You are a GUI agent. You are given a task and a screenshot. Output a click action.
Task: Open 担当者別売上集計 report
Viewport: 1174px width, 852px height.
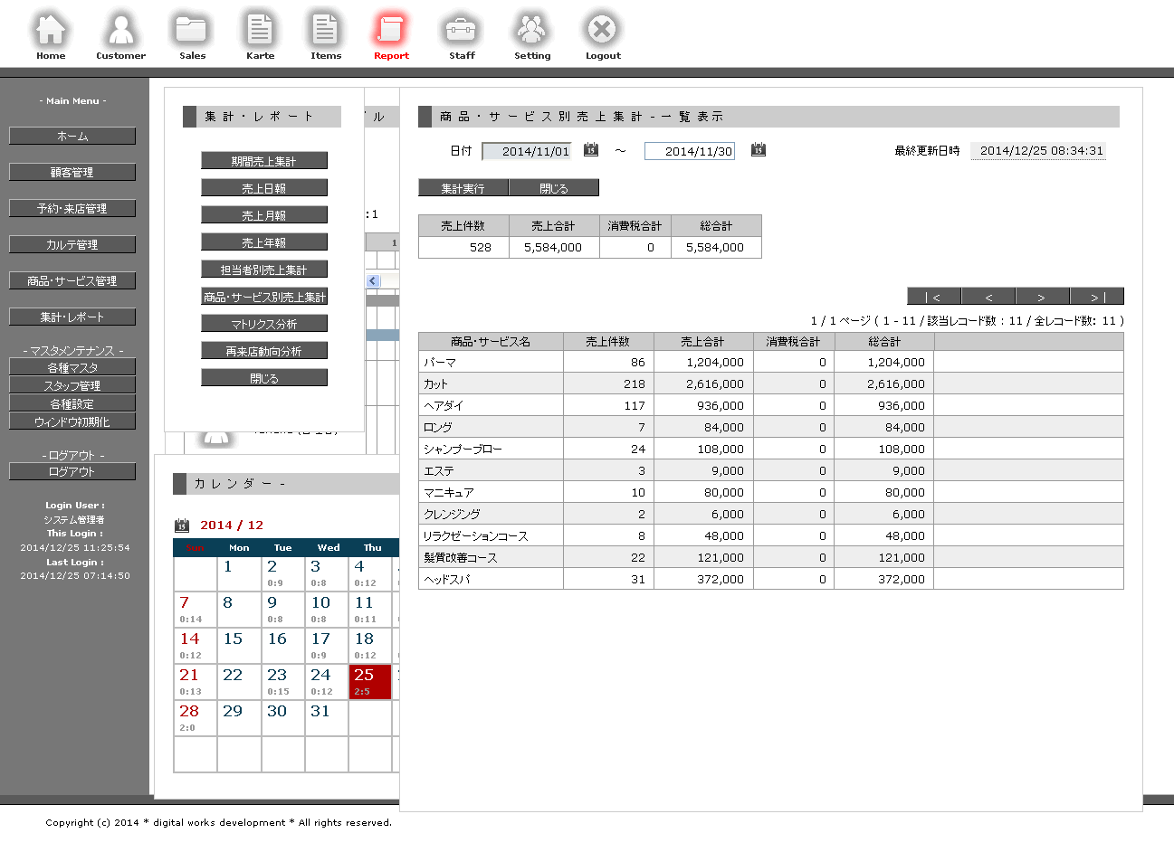pyautogui.click(x=264, y=270)
